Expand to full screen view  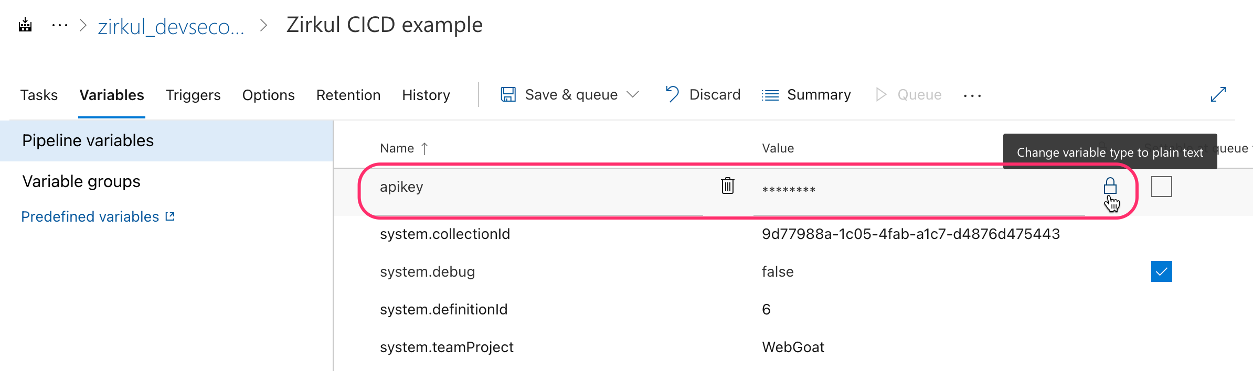click(1218, 94)
